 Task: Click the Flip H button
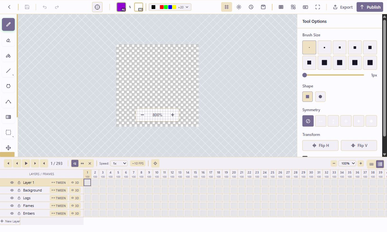tap(320, 146)
